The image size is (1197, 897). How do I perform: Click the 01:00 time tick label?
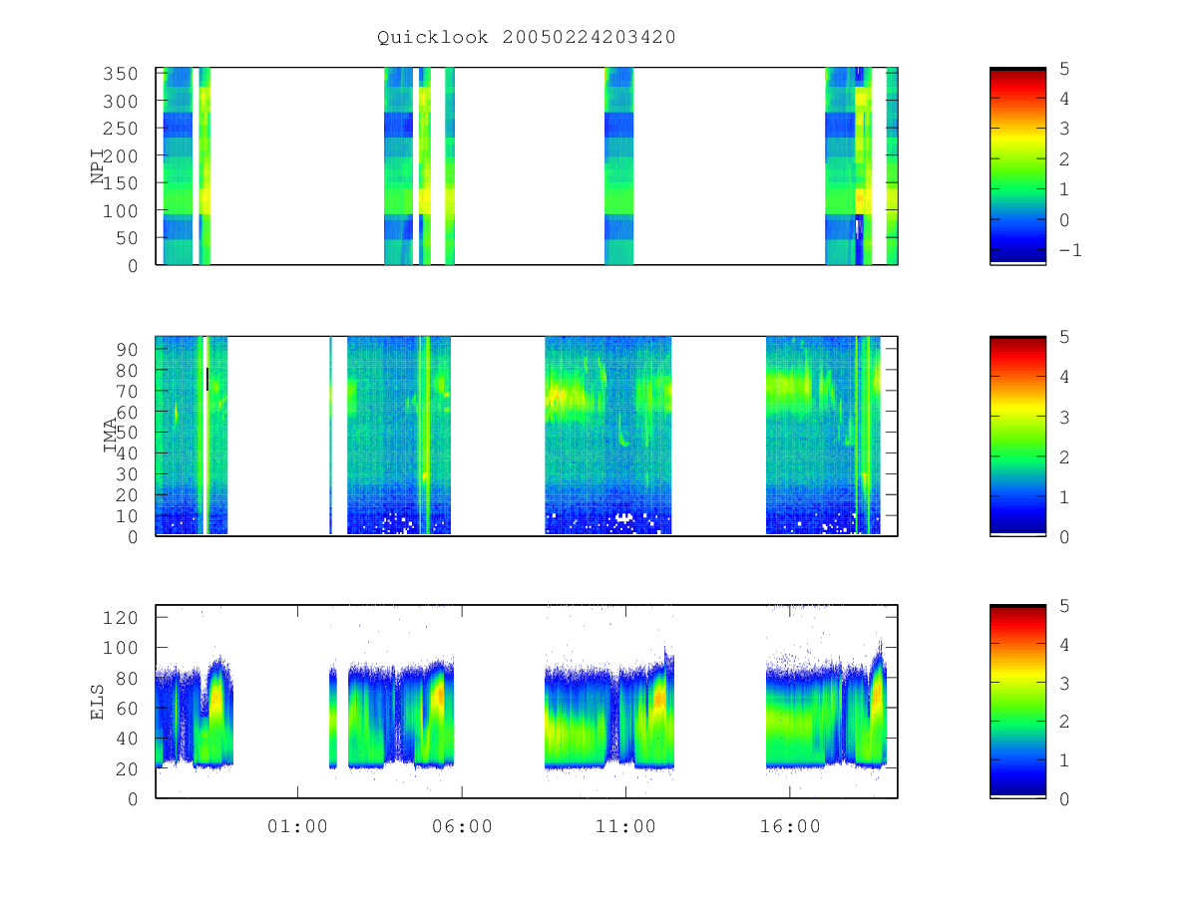coord(297,827)
